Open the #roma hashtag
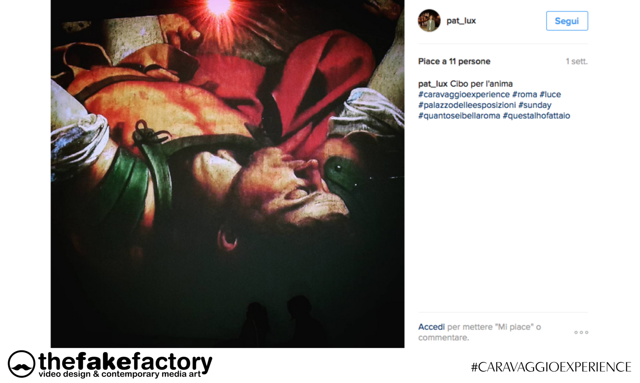Screen dimensions: 640x383 (x=524, y=95)
